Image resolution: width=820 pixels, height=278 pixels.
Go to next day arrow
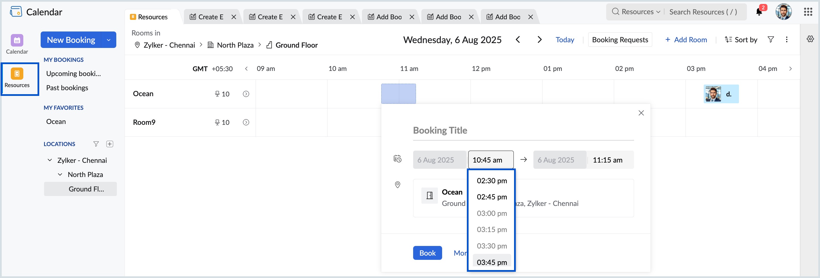(540, 39)
